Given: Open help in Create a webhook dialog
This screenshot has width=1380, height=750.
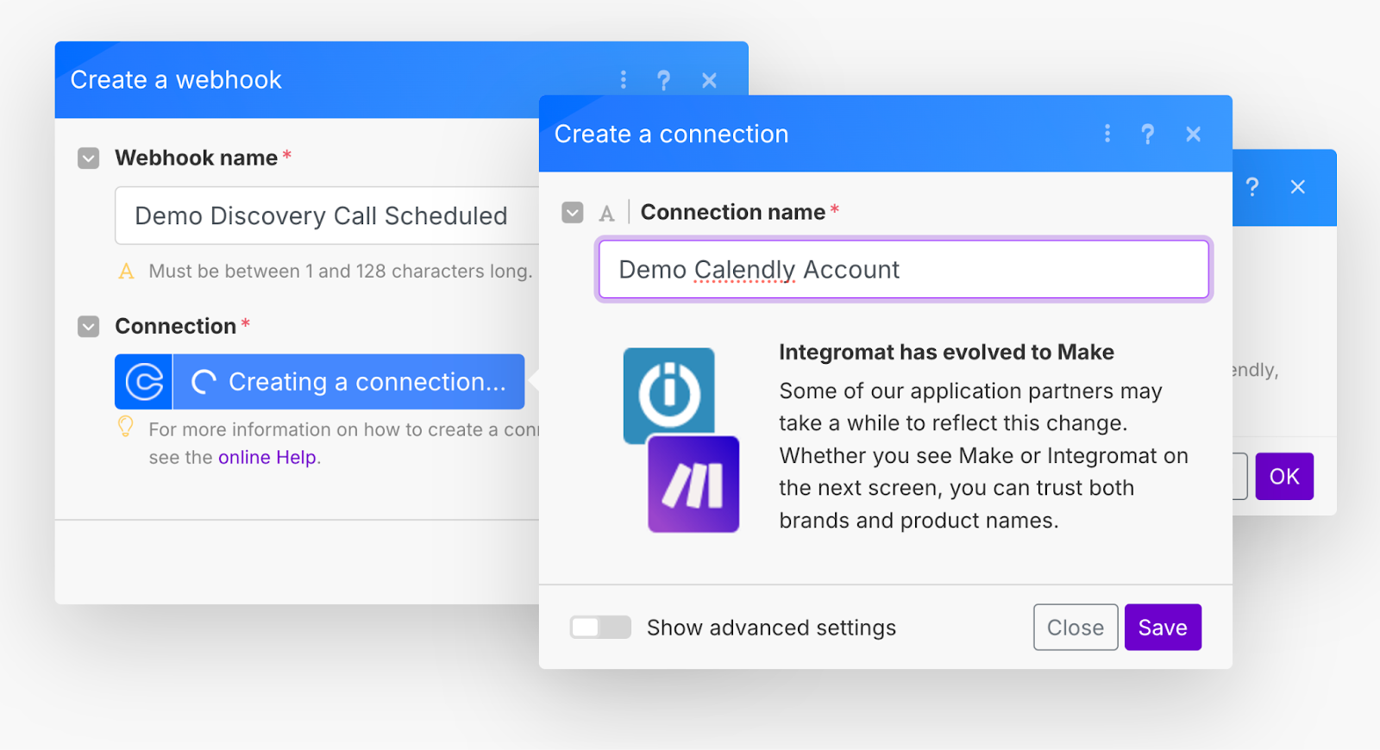Looking at the screenshot, I should point(663,80).
